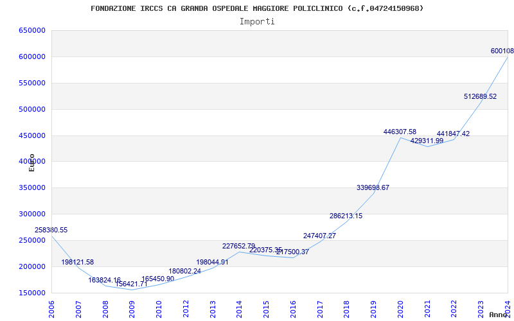Click the 220375.35 data label
The height and width of the screenshot is (321, 514).
[266, 250]
